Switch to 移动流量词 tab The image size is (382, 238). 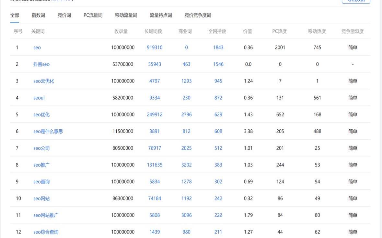click(x=126, y=15)
